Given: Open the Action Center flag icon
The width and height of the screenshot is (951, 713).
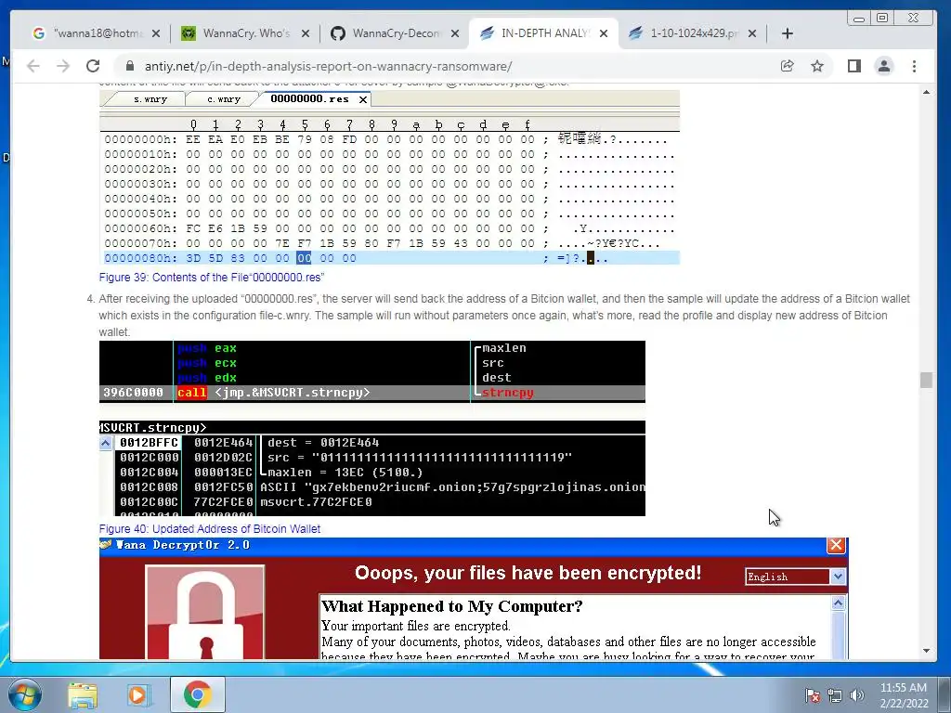Looking at the screenshot, I should point(813,695).
